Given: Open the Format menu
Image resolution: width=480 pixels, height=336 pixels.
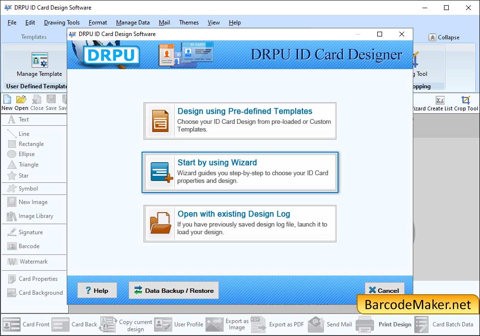Looking at the screenshot, I should click(x=97, y=23).
